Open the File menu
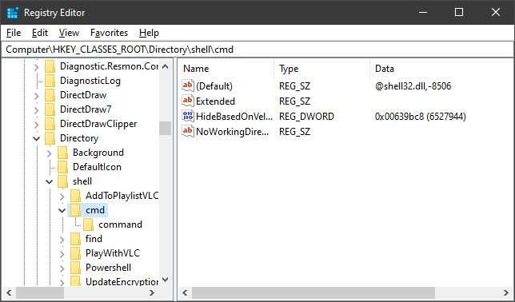 point(14,33)
